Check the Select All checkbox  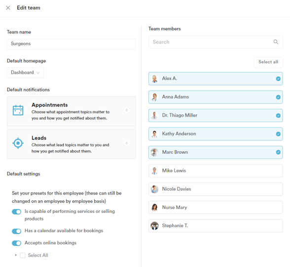click(23, 255)
